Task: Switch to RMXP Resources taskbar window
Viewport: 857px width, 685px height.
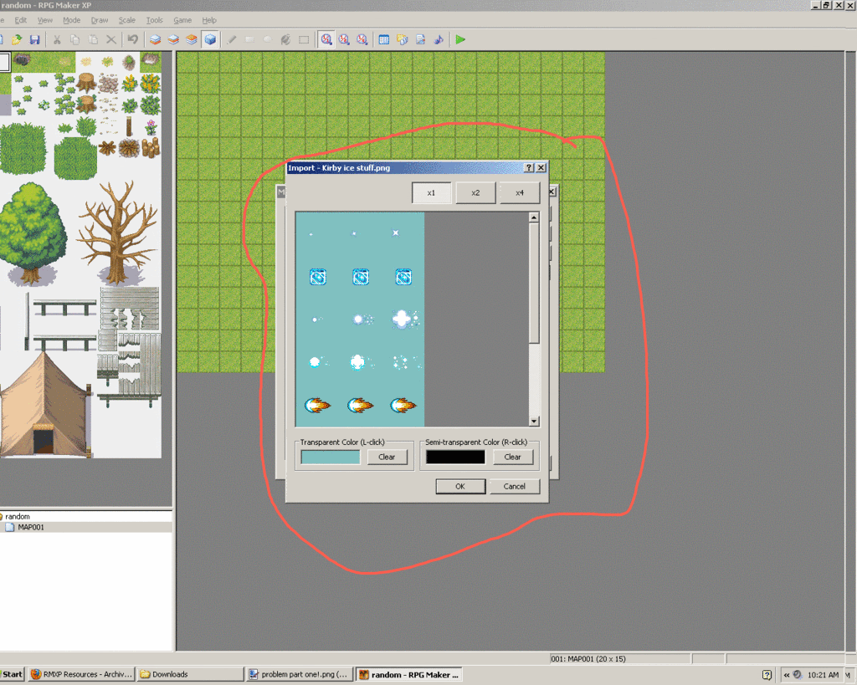Action: pyautogui.click(x=81, y=674)
